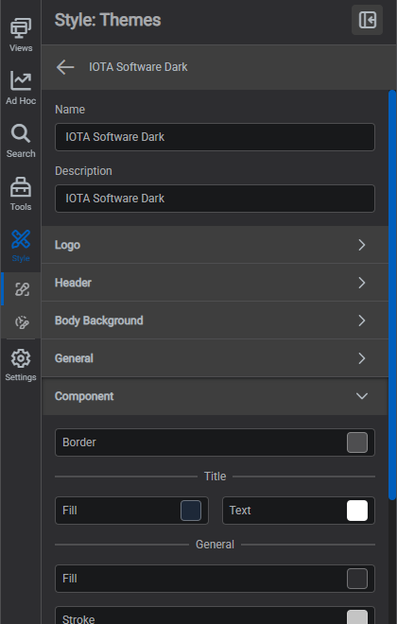This screenshot has width=397, height=624.
Task: Collapse the Component section
Action: click(x=215, y=396)
